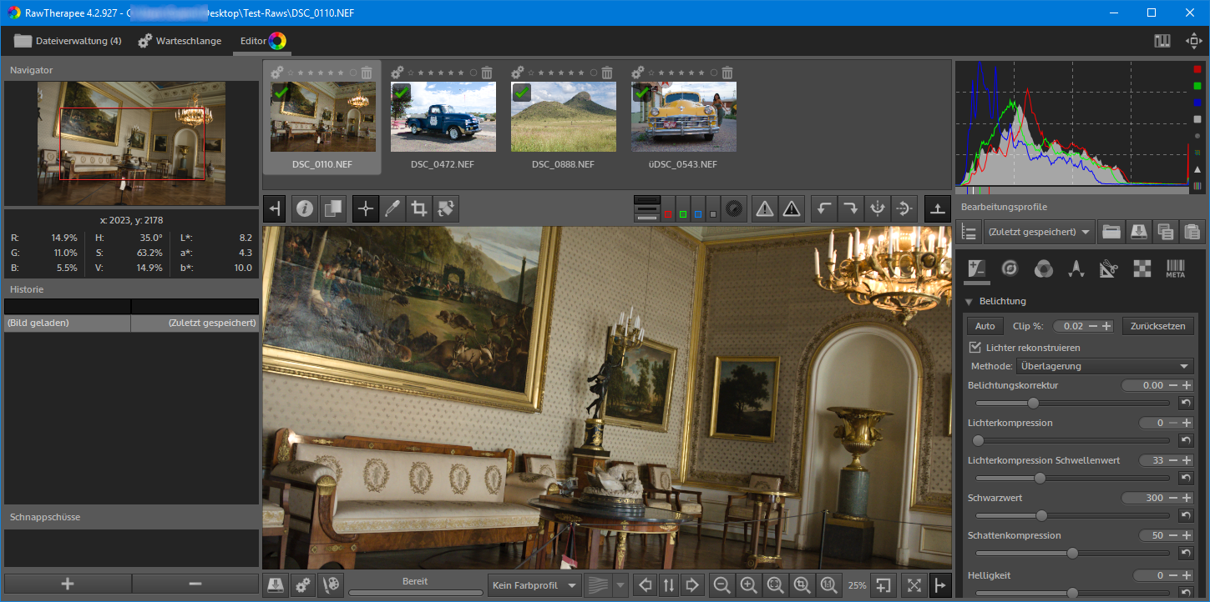The image size is (1210, 602).
Task: Toggle the Lichter rekonstruieren checkbox
Action: click(975, 347)
